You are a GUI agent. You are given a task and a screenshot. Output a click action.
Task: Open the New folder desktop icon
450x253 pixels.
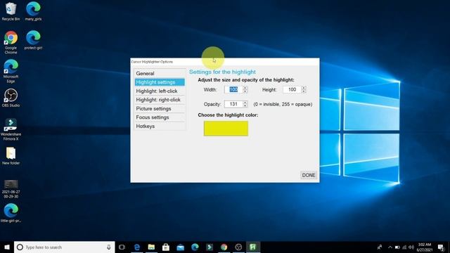point(11,156)
